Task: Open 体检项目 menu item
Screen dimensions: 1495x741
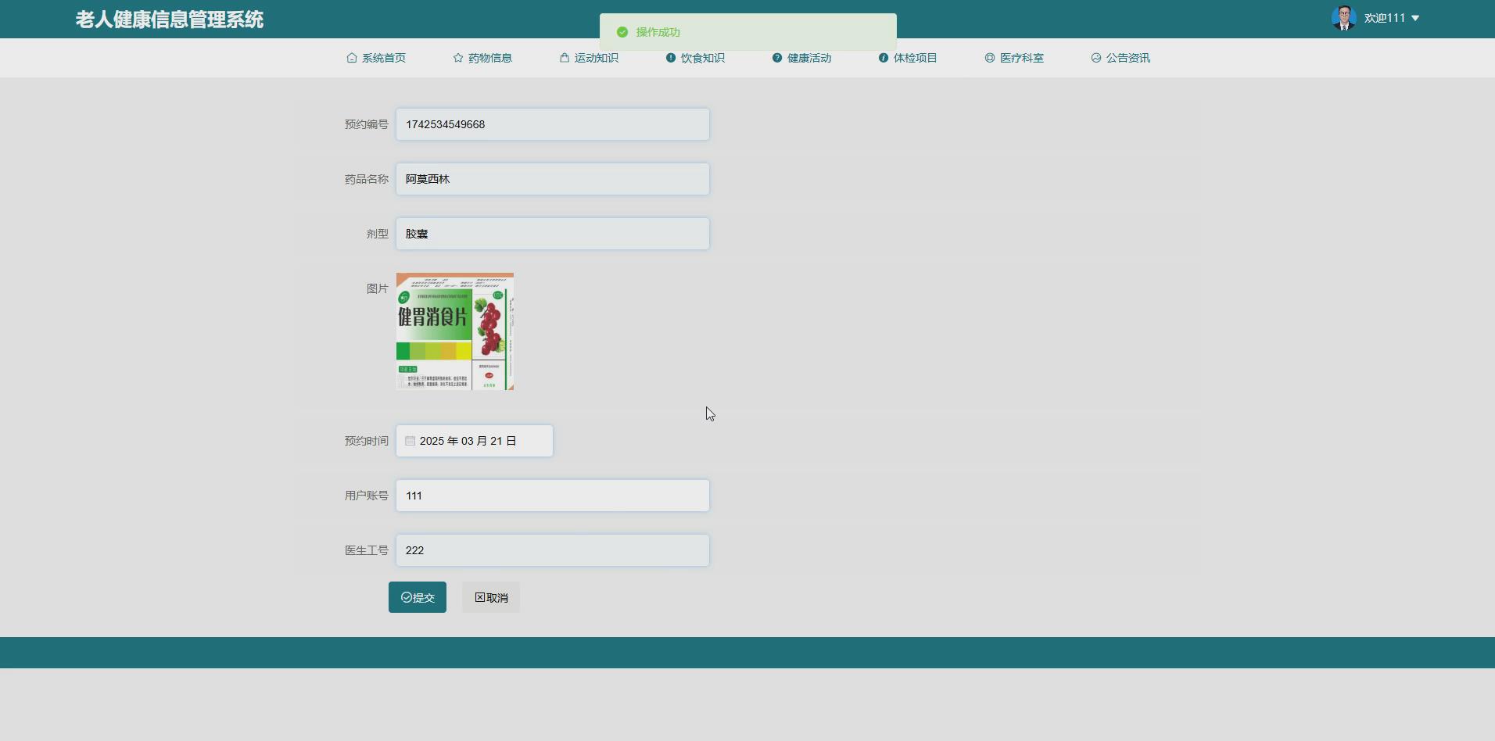Action: pyautogui.click(x=908, y=58)
